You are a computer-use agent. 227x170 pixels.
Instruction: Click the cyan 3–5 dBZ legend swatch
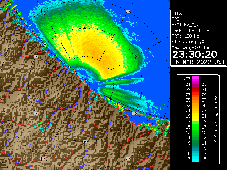point(195,159)
